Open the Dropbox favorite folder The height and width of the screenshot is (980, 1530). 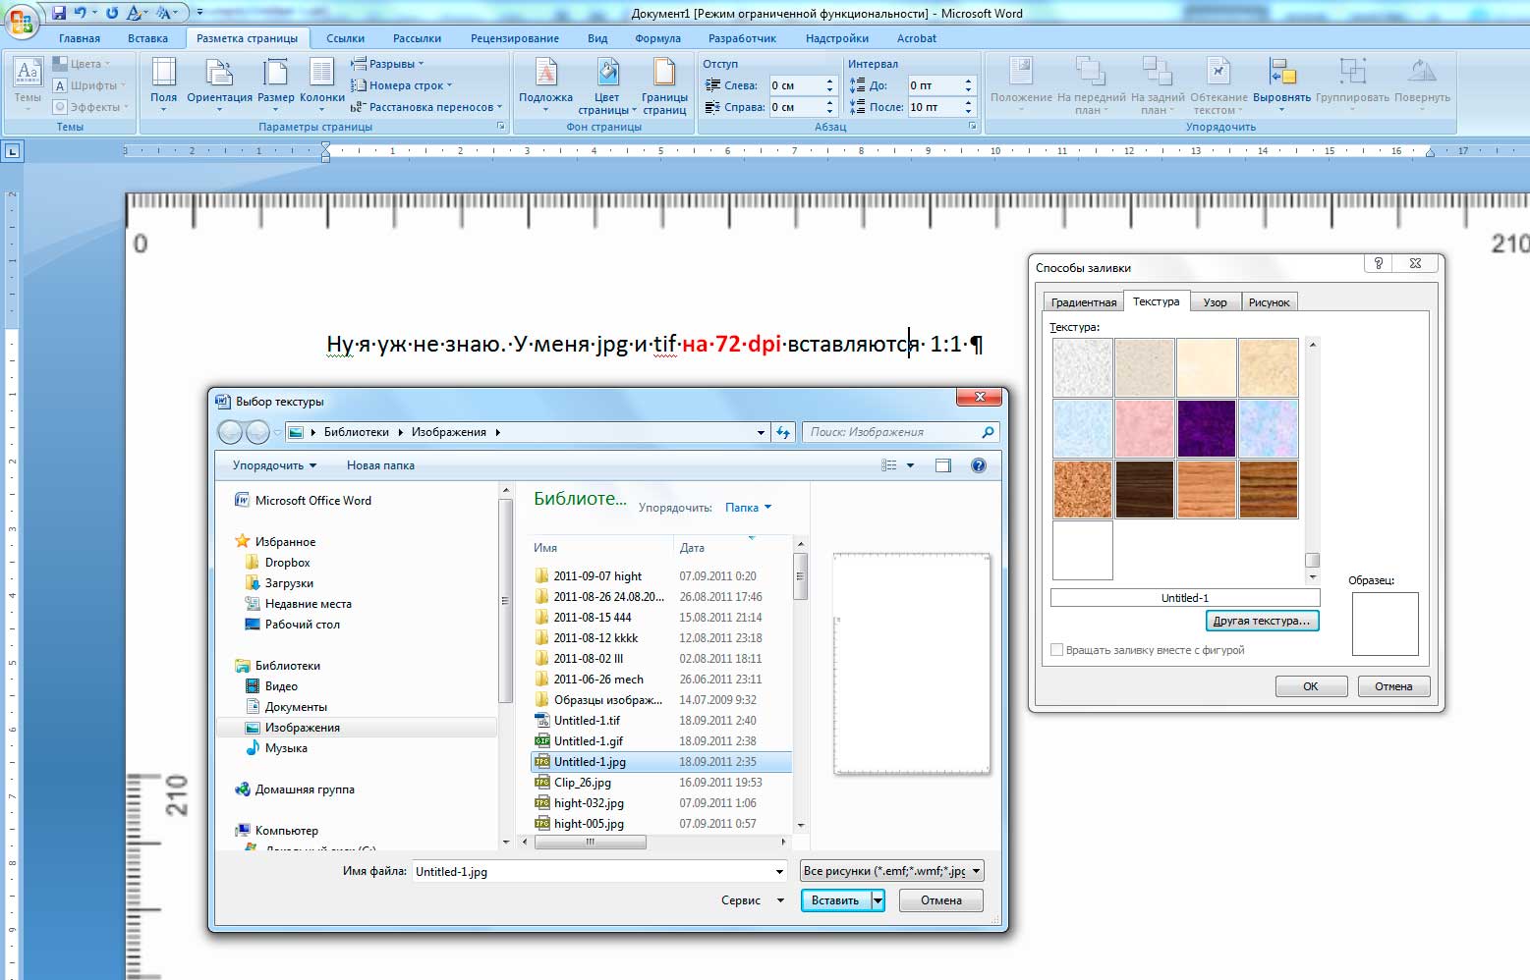pos(287,563)
